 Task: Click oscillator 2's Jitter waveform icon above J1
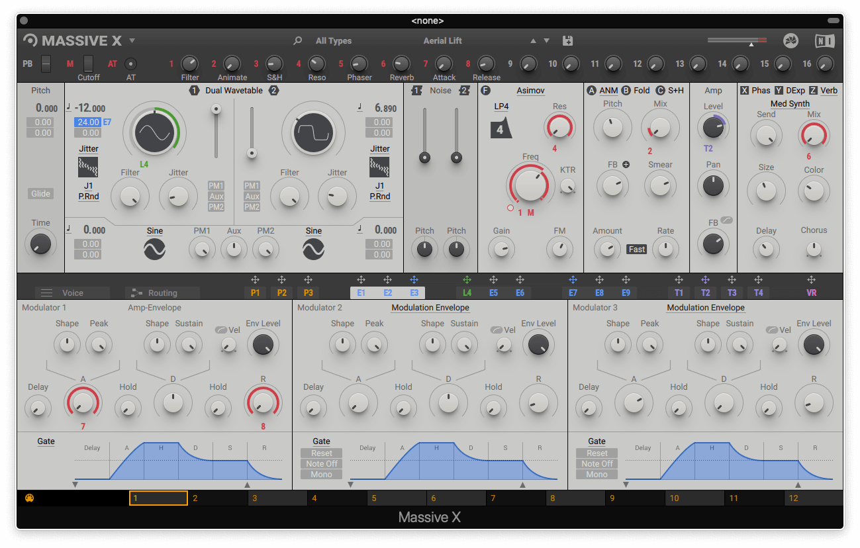click(x=379, y=167)
